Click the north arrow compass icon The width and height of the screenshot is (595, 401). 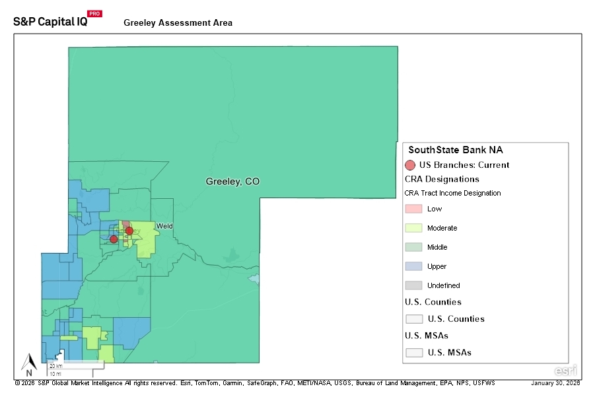29,363
